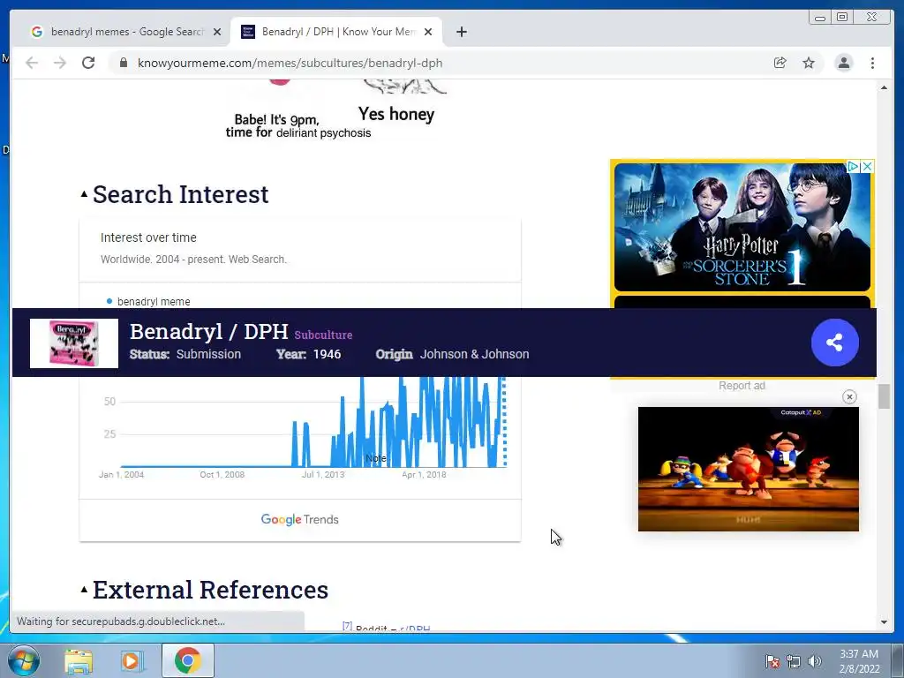Screen dimensions: 904x678
Task: Click the Action Center flag tray icon
Action: click(772, 661)
